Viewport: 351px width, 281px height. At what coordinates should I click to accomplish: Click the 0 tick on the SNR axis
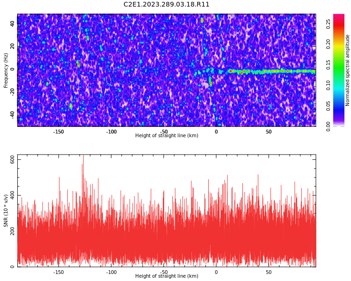coord(13,266)
